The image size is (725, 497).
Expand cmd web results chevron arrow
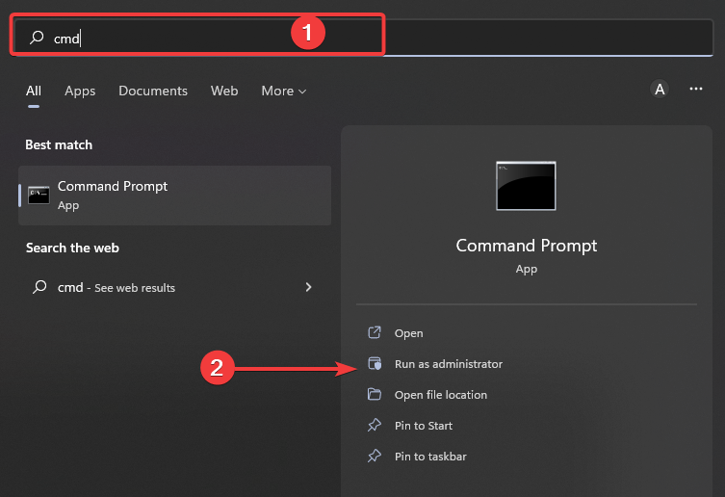308,287
